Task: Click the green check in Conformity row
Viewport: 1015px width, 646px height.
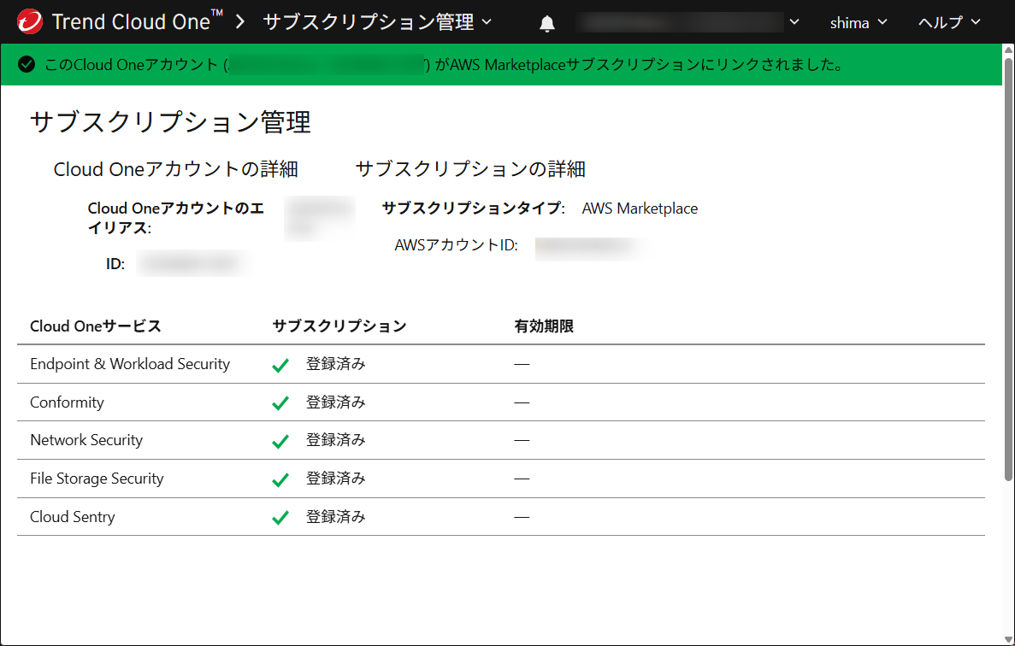Action: 280,403
